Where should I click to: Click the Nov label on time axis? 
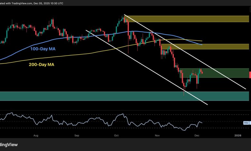157,136
